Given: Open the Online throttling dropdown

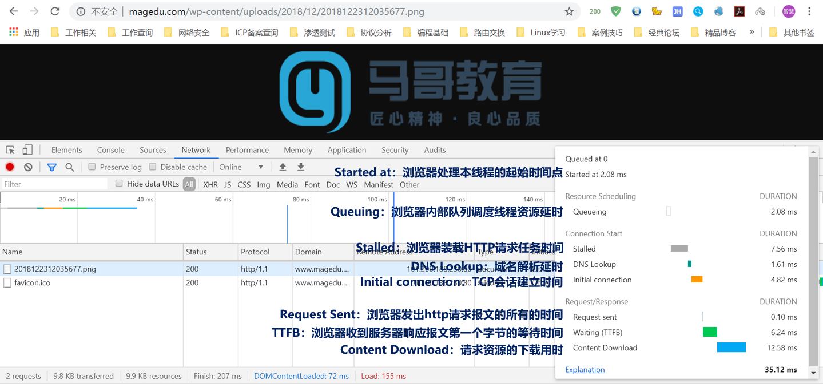Looking at the screenshot, I should click(241, 167).
